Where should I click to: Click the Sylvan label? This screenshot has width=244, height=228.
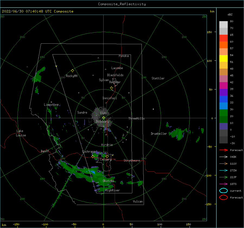[x=104, y=80]
